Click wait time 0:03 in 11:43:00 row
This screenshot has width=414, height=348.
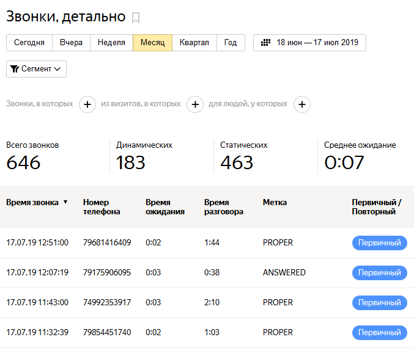tap(153, 302)
